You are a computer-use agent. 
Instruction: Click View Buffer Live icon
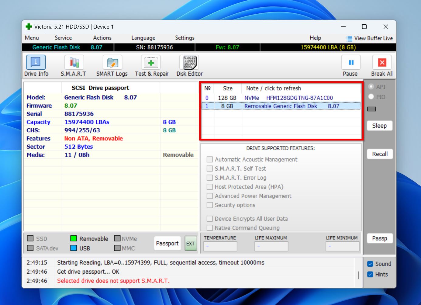coord(349,38)
